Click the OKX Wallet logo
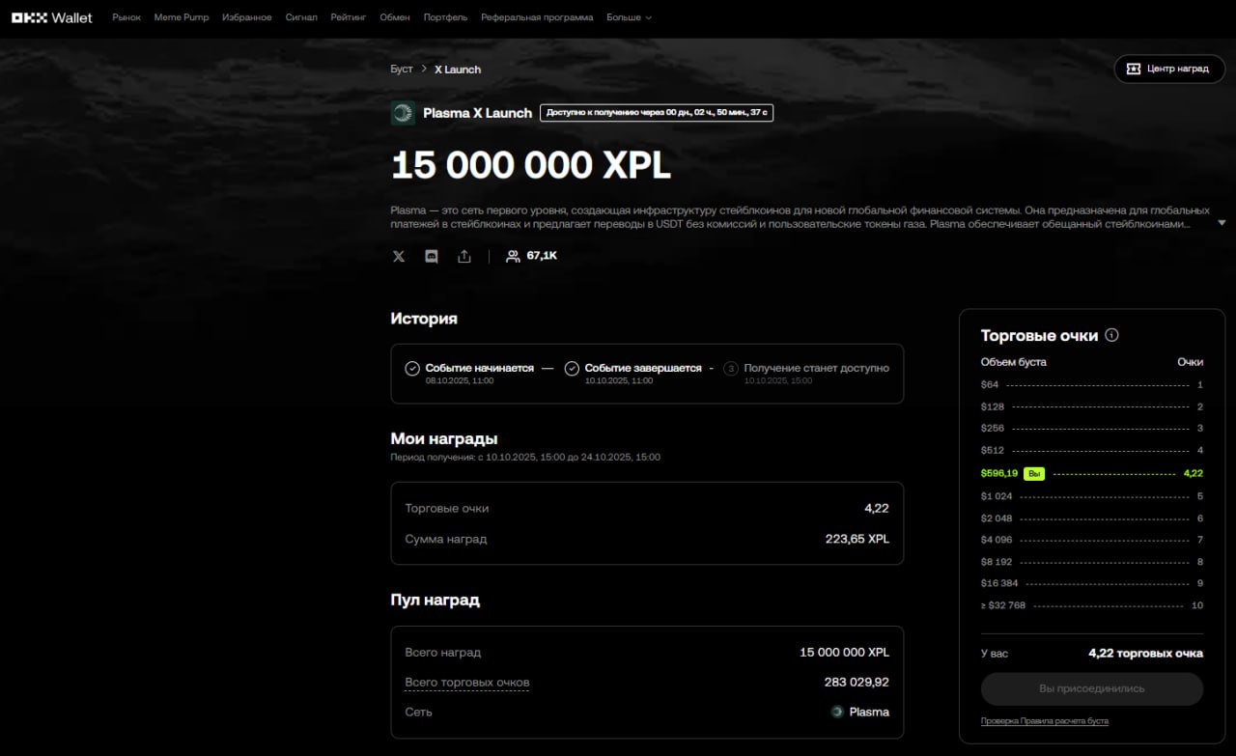 pyautogui.click(x=52, y=17)
